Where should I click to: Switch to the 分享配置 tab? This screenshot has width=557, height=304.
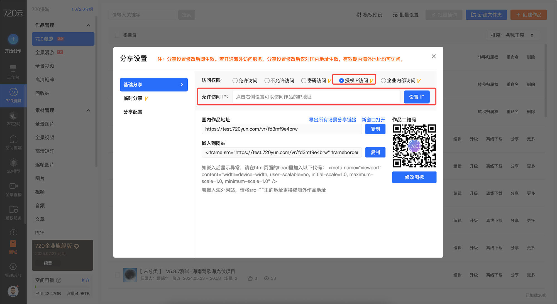click(x=133, y=112)
